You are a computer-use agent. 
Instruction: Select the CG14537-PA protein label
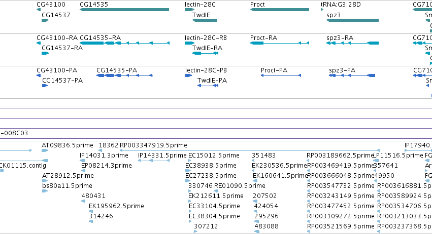pos(62,81)
